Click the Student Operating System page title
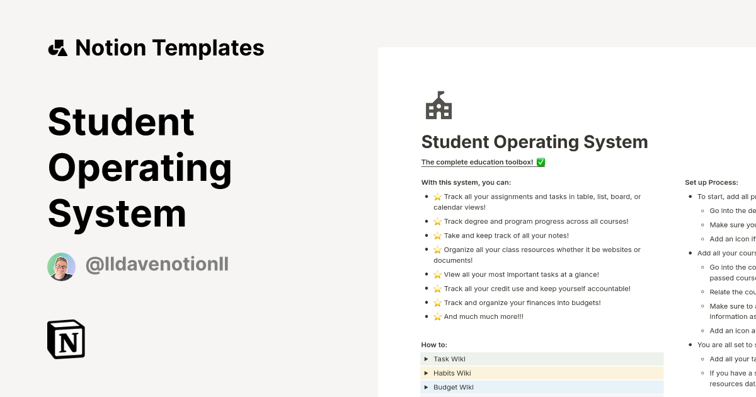Image resolution: width=756 pixels, height=397 pixels. pos(534,142)
